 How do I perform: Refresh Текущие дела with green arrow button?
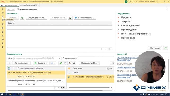click(165, 48)
